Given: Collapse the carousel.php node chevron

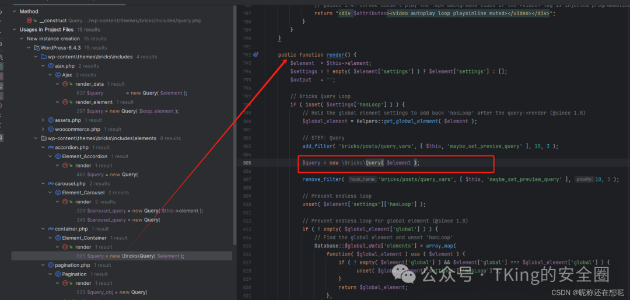Looking at the screenshot, I should pos(43,184).
